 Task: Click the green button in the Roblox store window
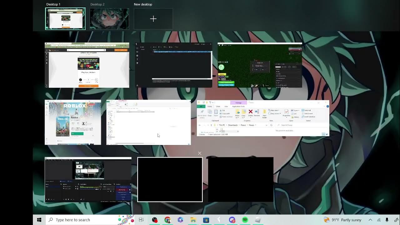tap(77, 133)
